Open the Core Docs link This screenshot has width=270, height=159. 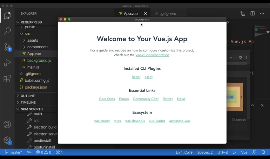coord(107,99)
